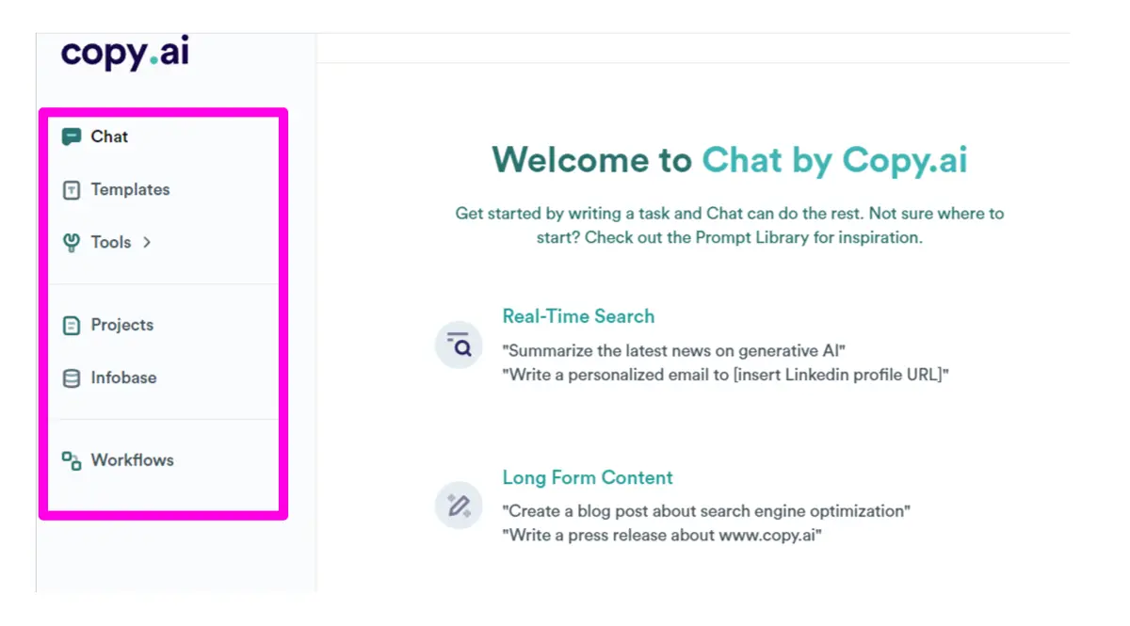Select the Workflows label in sidebar
Screen dimensions: 1130x626
click(132, 460)
